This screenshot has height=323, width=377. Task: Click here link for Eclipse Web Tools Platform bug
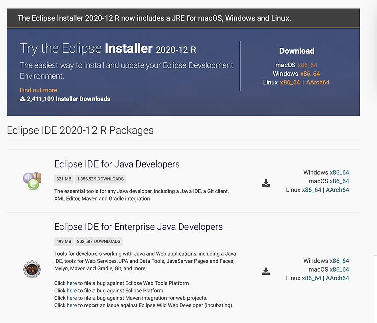point(72,283)
